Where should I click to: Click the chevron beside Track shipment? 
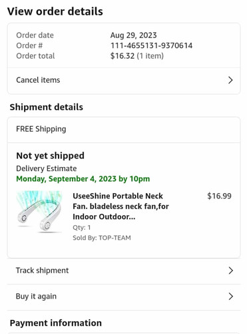pyautogui.click(x=231, y=271)
